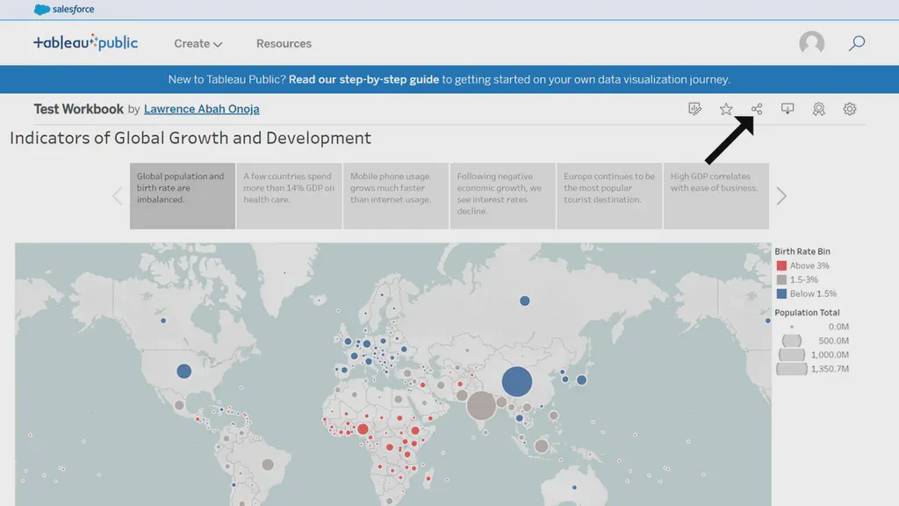The image size is (899, 506).
Task: Click the Tableau Public home logo
Action: pyautogui.click(x=85, y=42)
